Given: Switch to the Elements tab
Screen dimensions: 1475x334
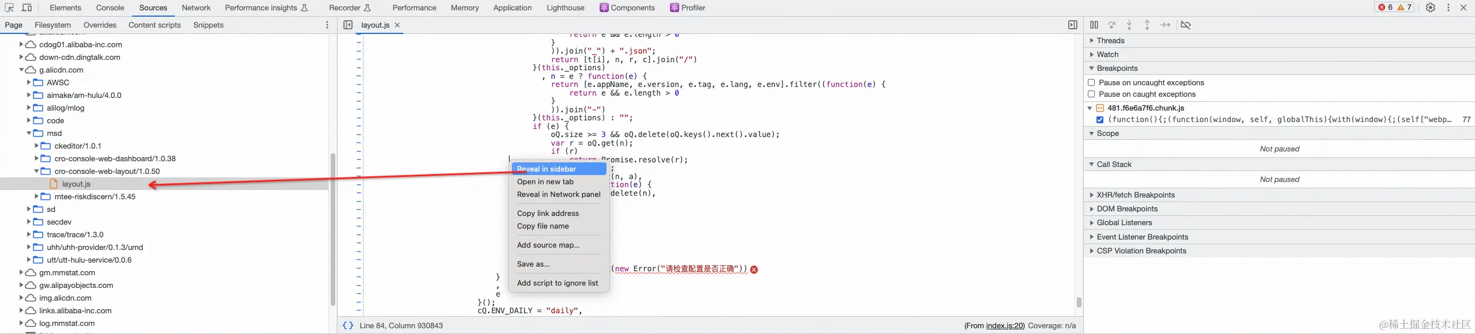Looking at the screenshot, I should (65, 7).
